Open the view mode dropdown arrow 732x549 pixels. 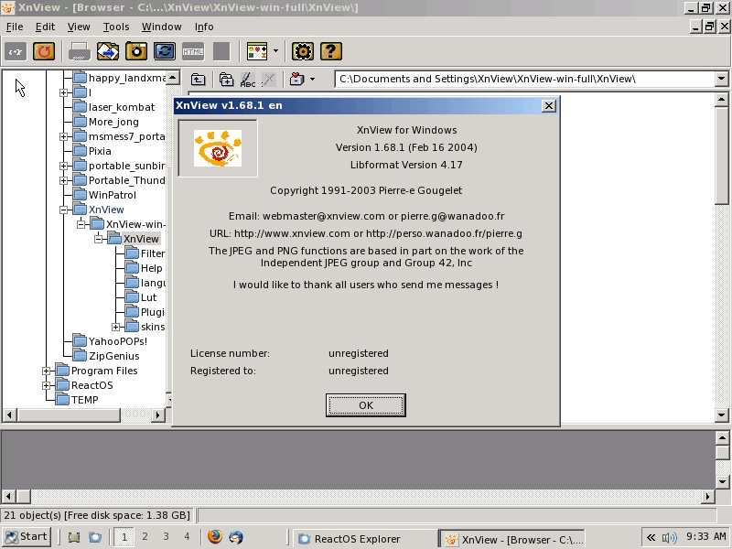275,51
